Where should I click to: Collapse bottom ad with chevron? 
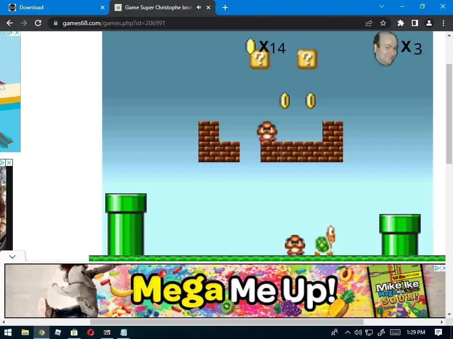12,256
